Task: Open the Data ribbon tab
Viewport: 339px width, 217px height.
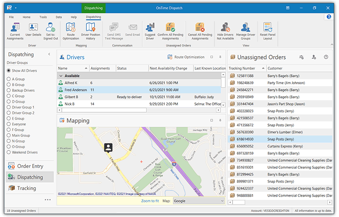Action: pos(59,17)
